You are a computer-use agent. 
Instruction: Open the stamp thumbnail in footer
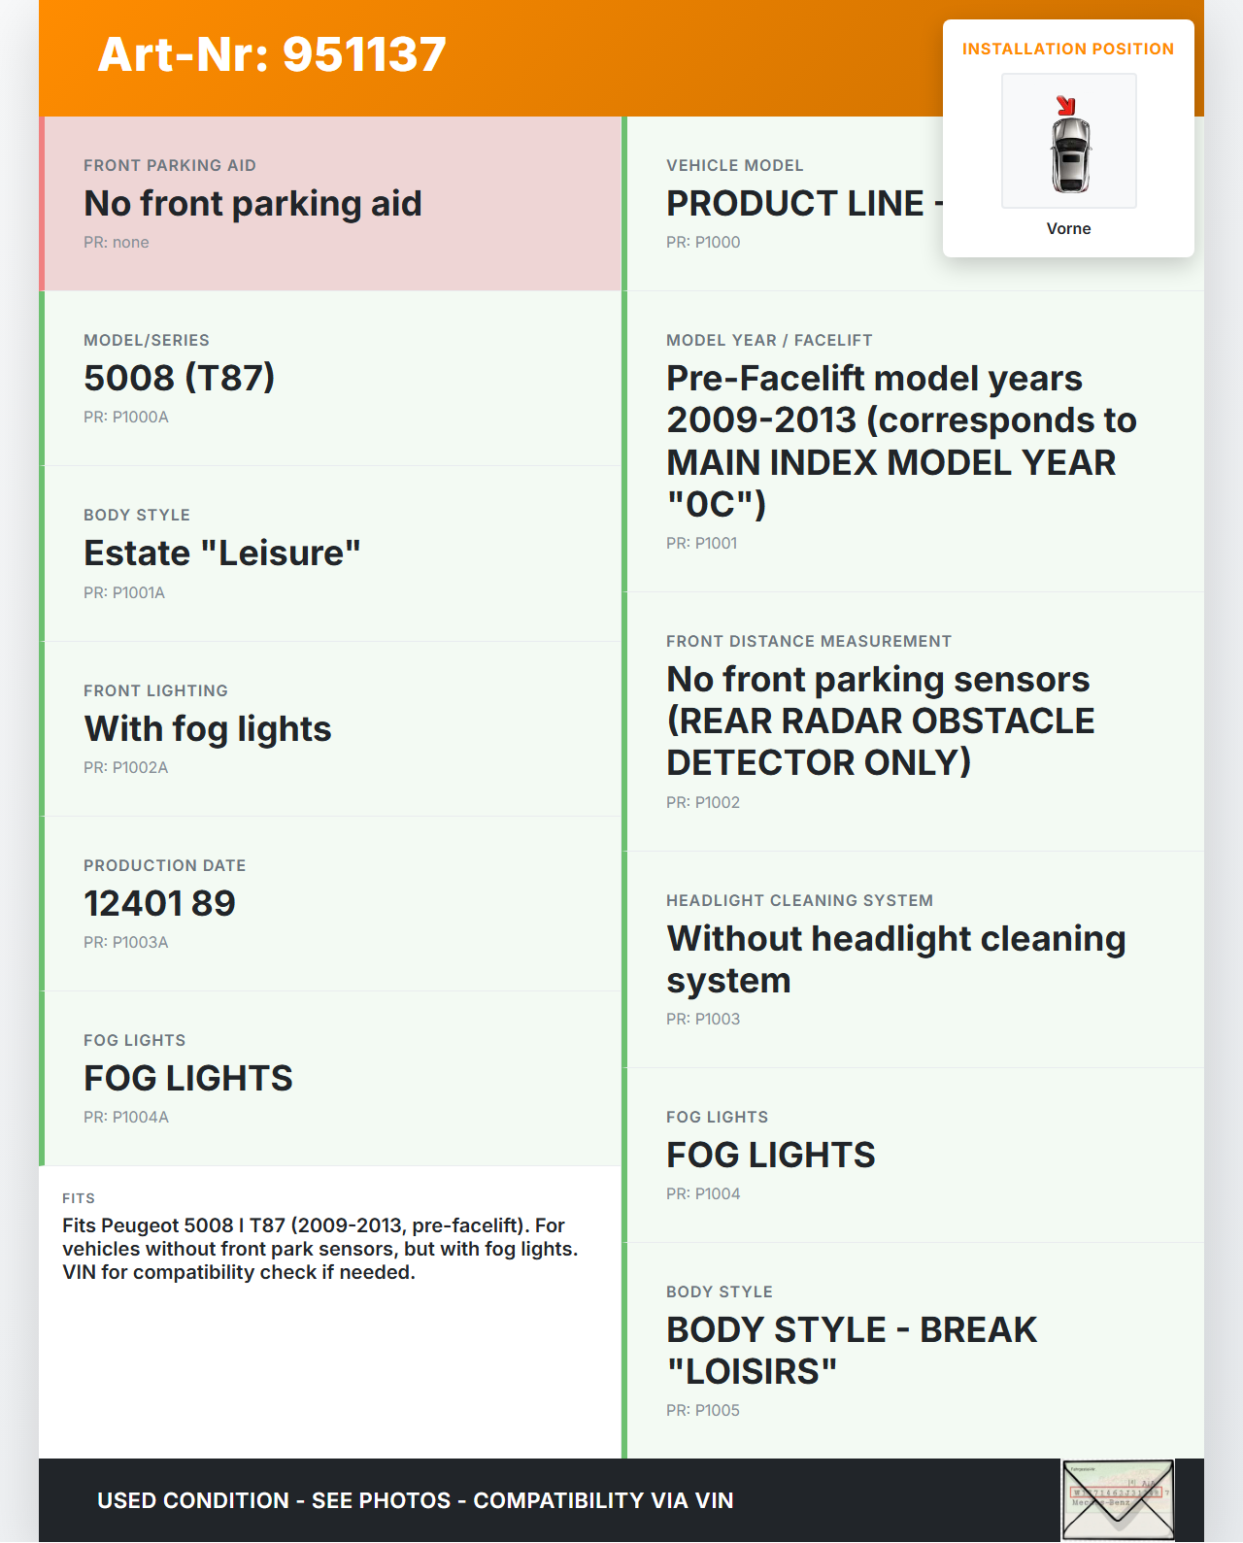1117,1499
